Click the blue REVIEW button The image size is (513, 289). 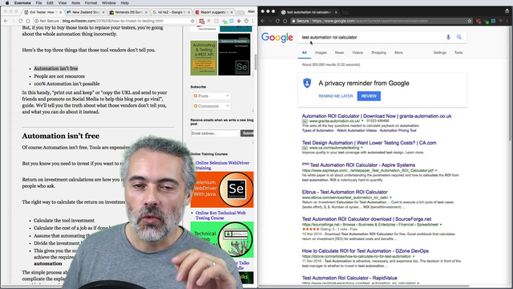pos(369,96)
